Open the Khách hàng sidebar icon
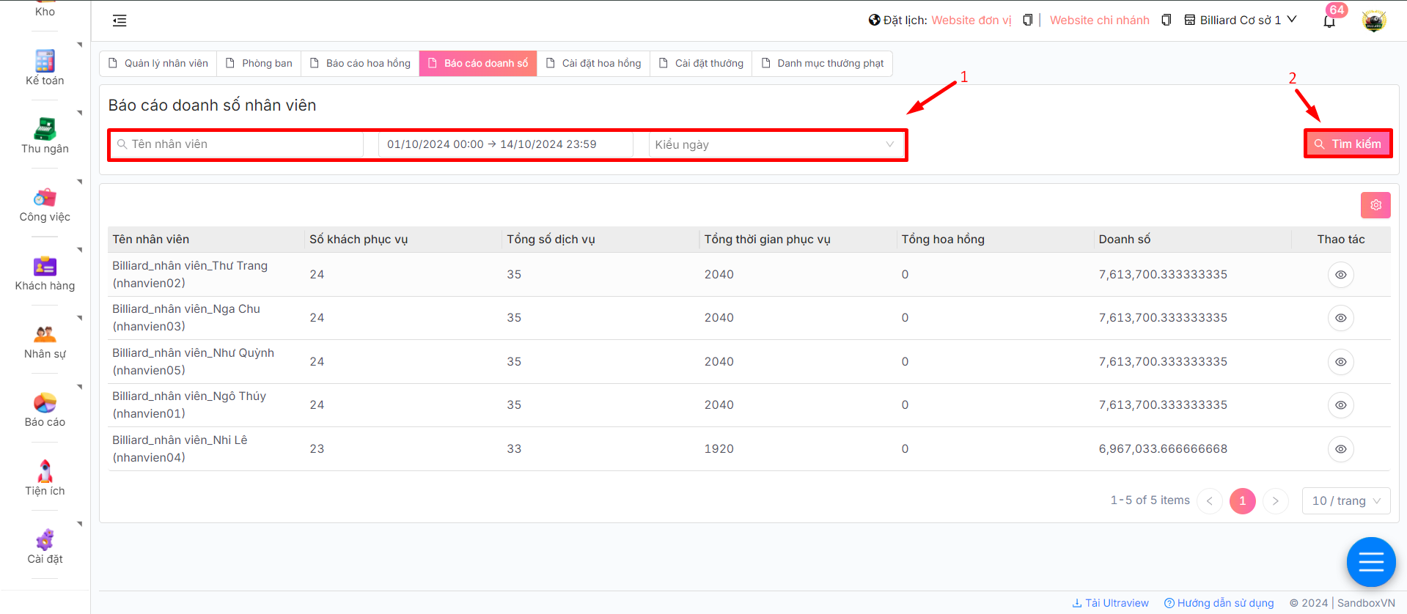This screenshot has width=1407, height=614. pos(45,267)
